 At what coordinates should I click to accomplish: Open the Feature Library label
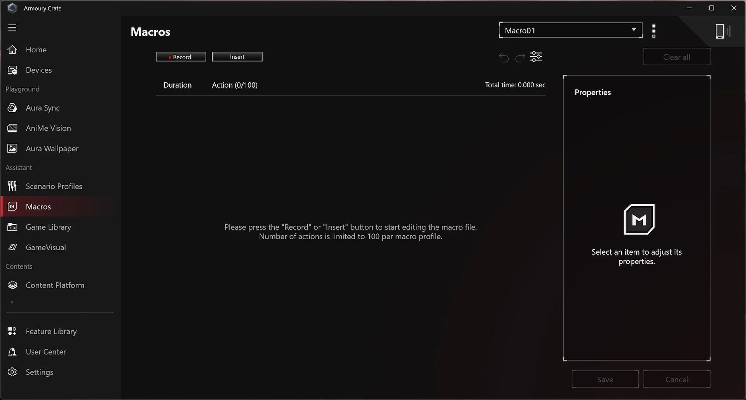51,331
